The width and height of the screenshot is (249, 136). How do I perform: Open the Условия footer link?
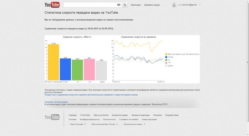73,119
